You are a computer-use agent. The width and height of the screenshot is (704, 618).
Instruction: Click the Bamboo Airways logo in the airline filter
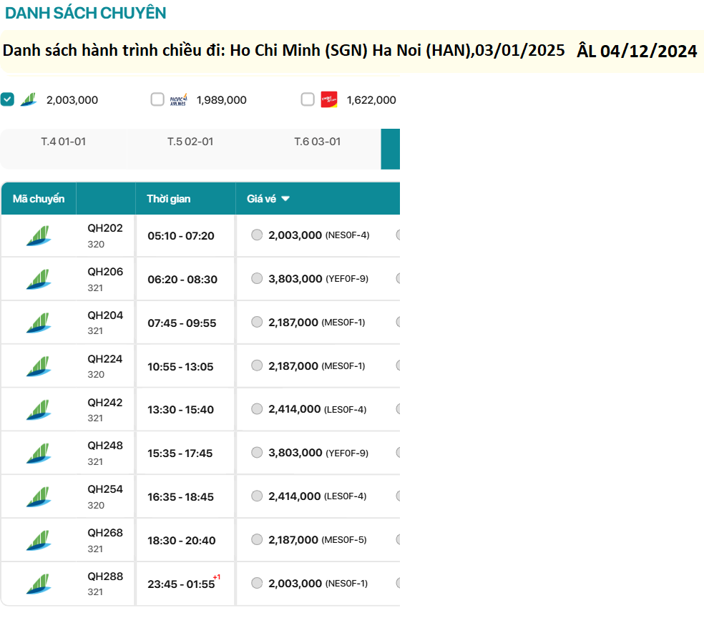point(29,99)
